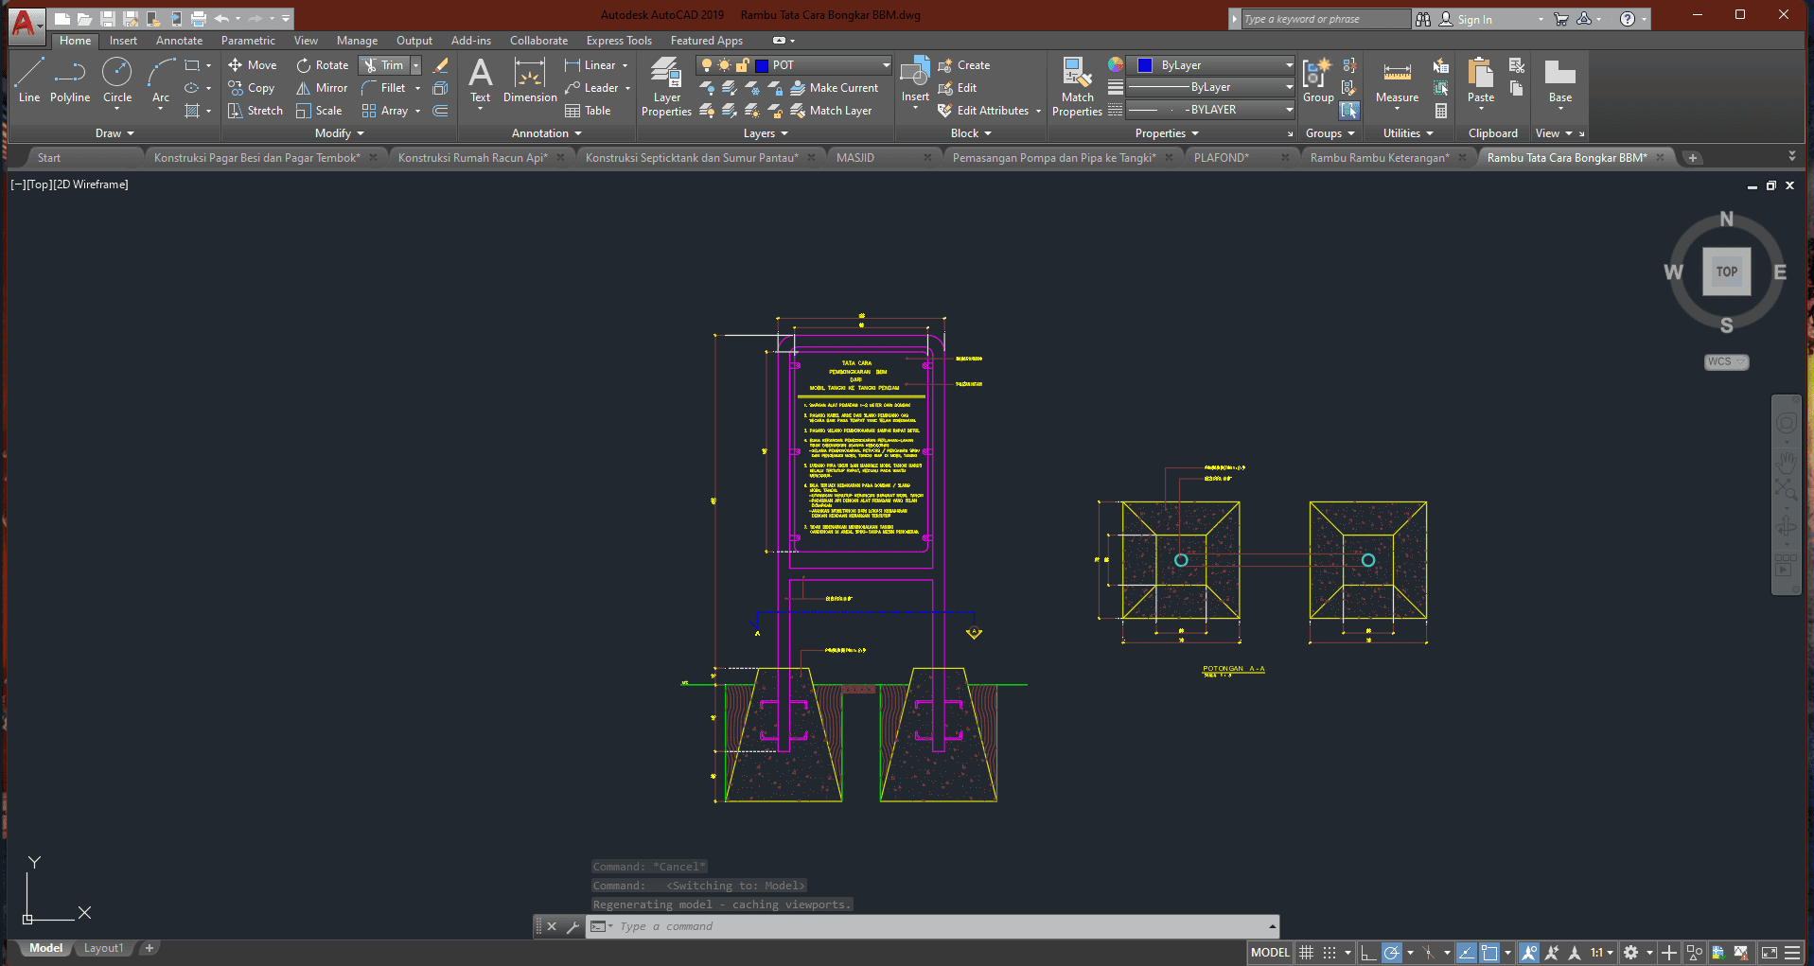The width and height of the screenshot is (1814, 966).
Task: Click the Polyline tool icon
Action: [x=70, y=79]
